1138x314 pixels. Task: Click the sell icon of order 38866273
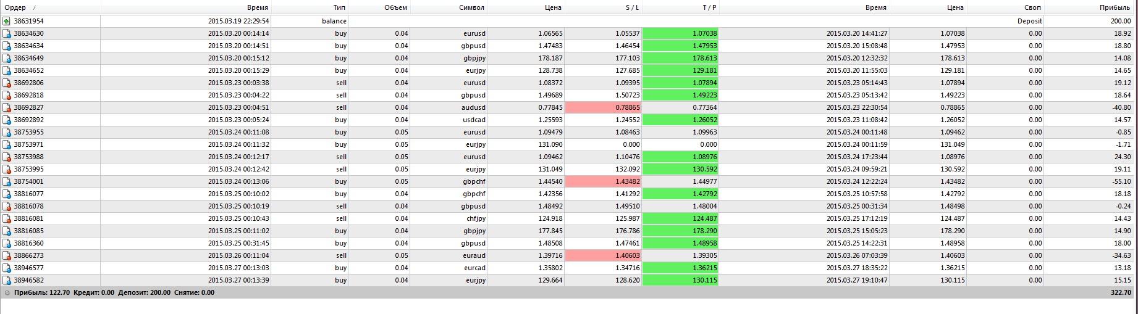pos(7,255)
